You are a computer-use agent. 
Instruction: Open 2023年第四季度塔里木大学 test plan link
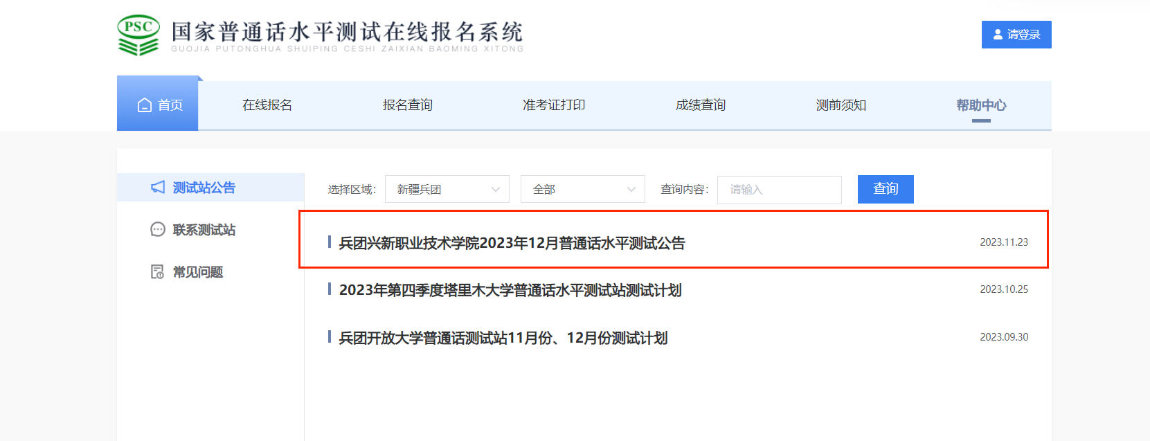click(510, 290)
